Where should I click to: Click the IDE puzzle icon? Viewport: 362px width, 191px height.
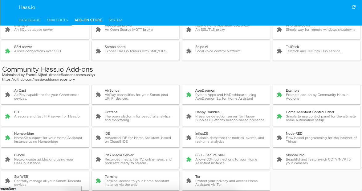(98, 138)
